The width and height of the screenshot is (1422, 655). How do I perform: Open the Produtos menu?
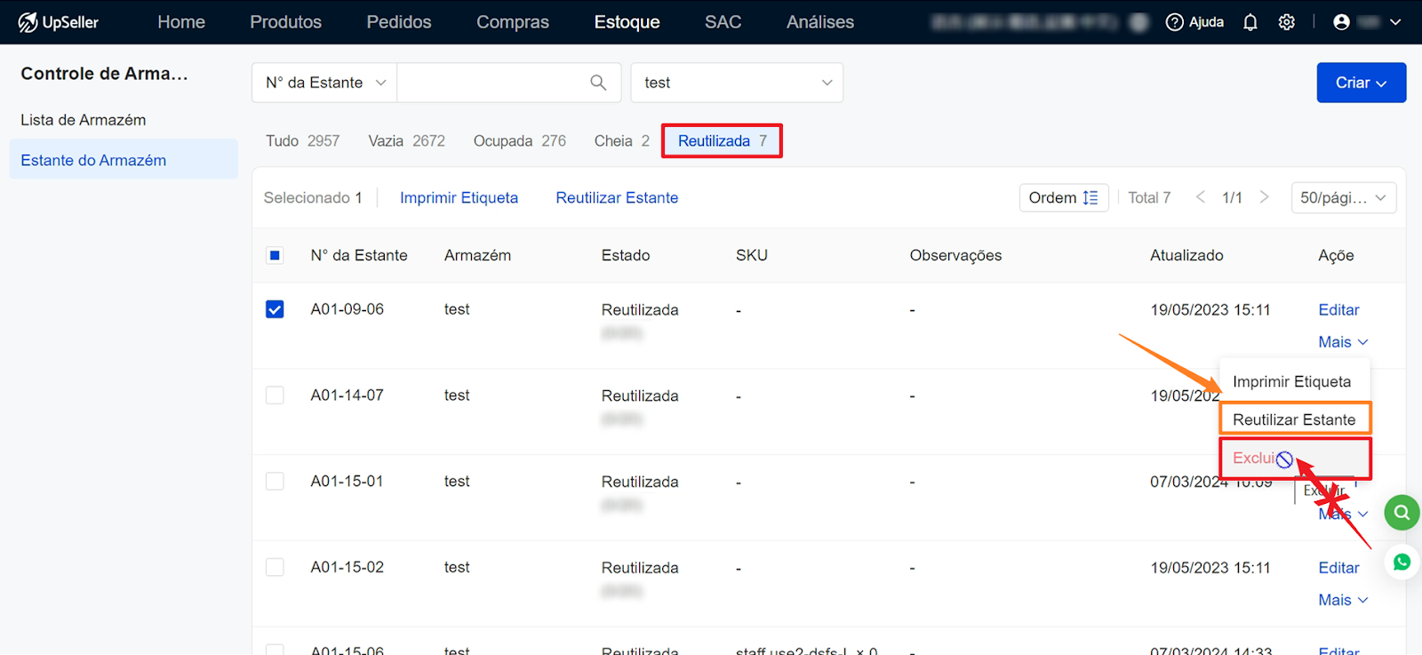click(285, 22)
